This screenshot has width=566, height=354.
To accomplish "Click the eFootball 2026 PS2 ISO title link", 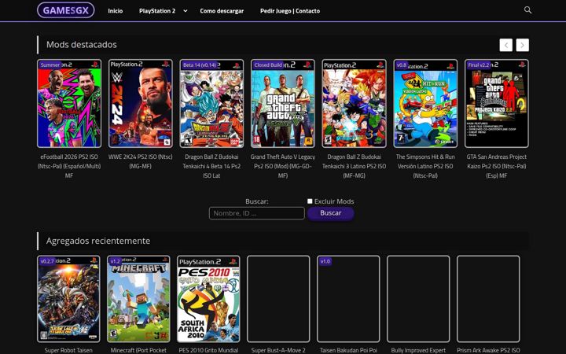I will pyautogui.click(x=69, y=166).
